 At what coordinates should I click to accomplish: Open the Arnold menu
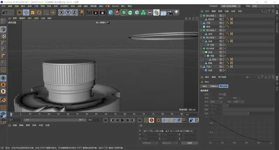click(115, 6)
